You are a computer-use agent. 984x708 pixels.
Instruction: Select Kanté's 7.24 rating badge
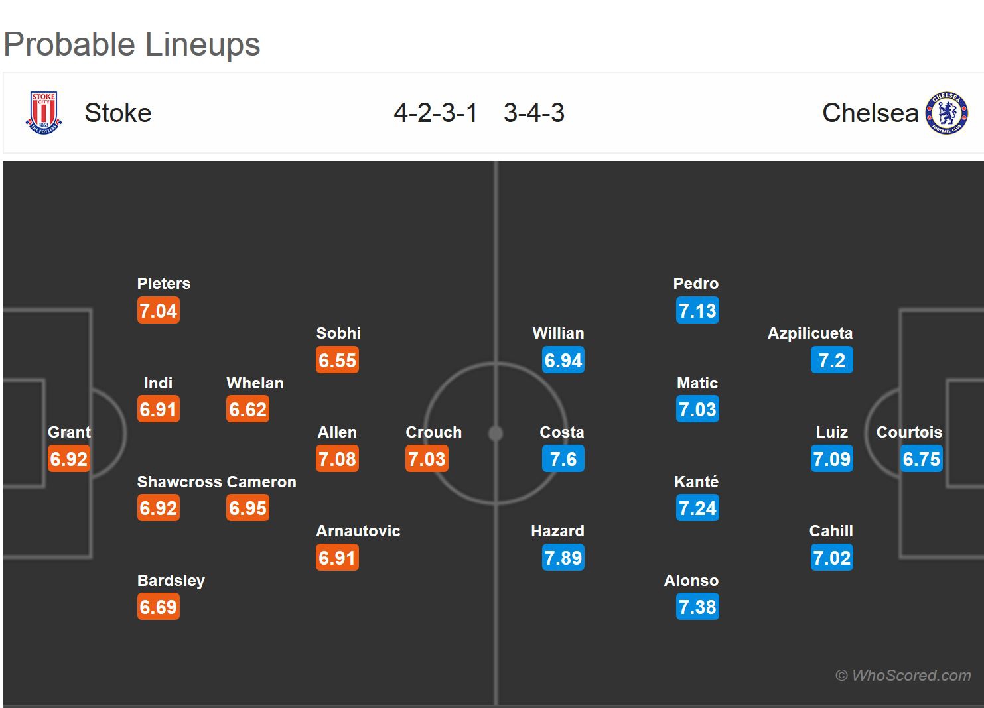tap(697, 508)
